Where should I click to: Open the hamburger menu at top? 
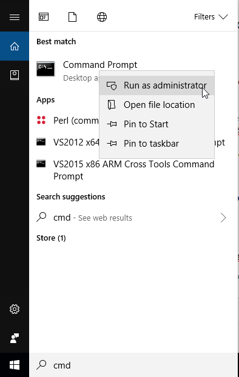(15, 18)
